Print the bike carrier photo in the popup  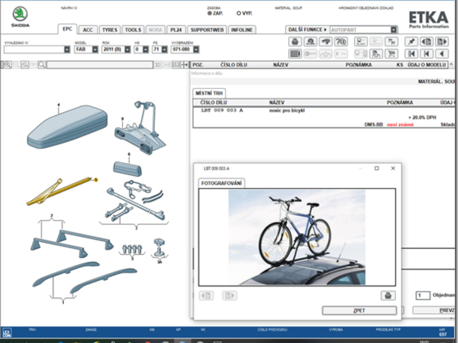[x=388, y=295]
